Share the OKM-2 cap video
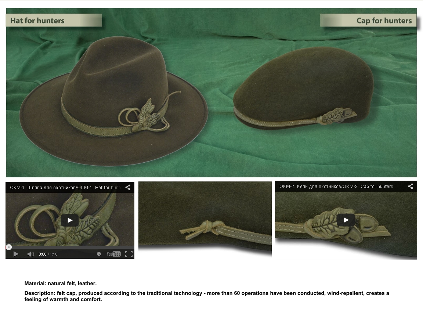The height and width of the screenshot is (318, 423). pyautogui.click(x=410, y=186)
